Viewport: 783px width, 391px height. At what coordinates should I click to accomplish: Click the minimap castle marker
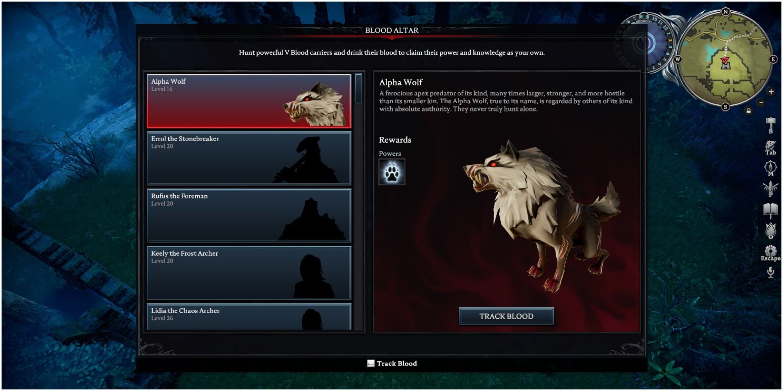click(x=725, y=65)
